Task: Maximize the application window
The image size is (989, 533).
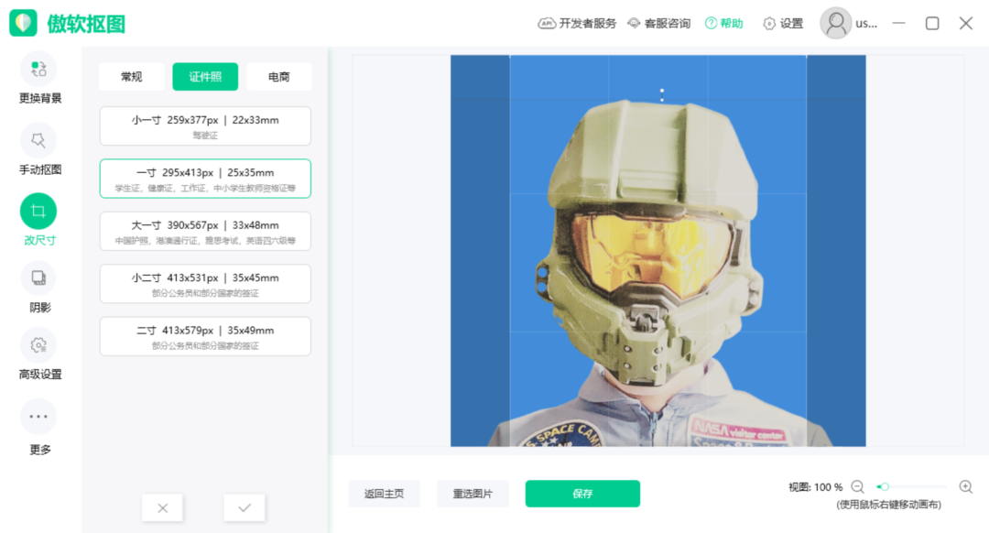Action: (932, 23)
